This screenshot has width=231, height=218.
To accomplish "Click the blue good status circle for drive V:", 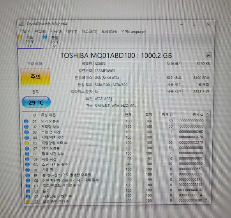I will tap(45, 37).
